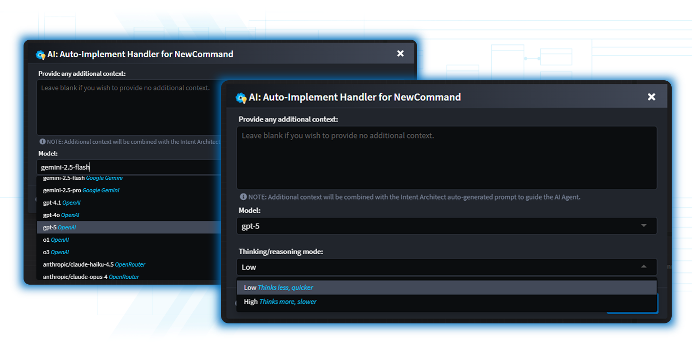Choose highlighted gpt-5 OpenAI in model list
Screen dimensions: 692x346
pos(129,227)
